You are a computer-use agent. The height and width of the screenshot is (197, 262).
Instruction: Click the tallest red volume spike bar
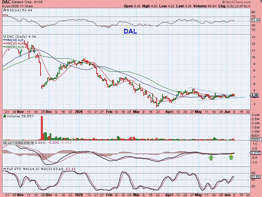point(42,128)
